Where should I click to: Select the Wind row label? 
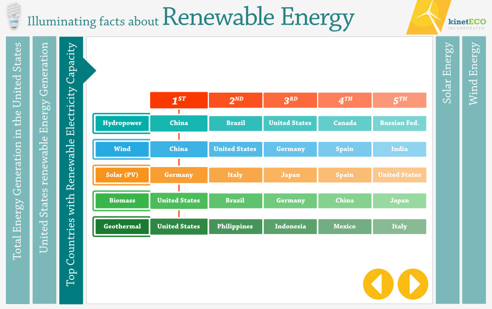point(122,149)
